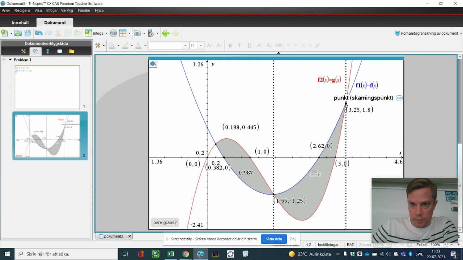Viewport: 463px width, 260px height.
Task: Click the New document icon
Action: [4, 33]
